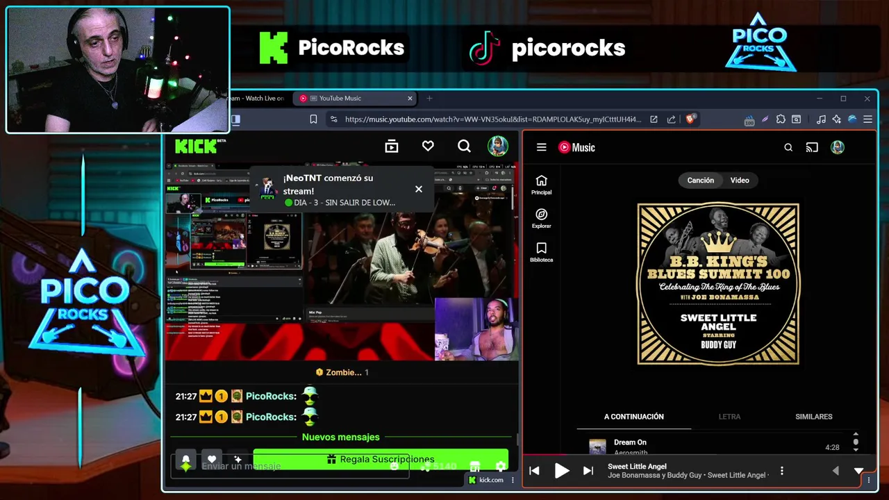This screenshot has width=889, height=500.
Task: Share this page from address bar
Action: (671, 119)
